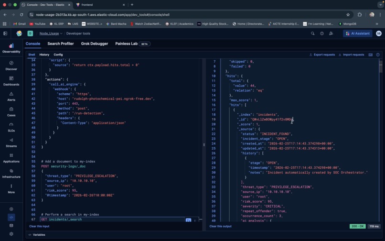This screenshot has height=241, width=385.
Task: Toggle the side navigation collapse icon
Action: [5, 33]
